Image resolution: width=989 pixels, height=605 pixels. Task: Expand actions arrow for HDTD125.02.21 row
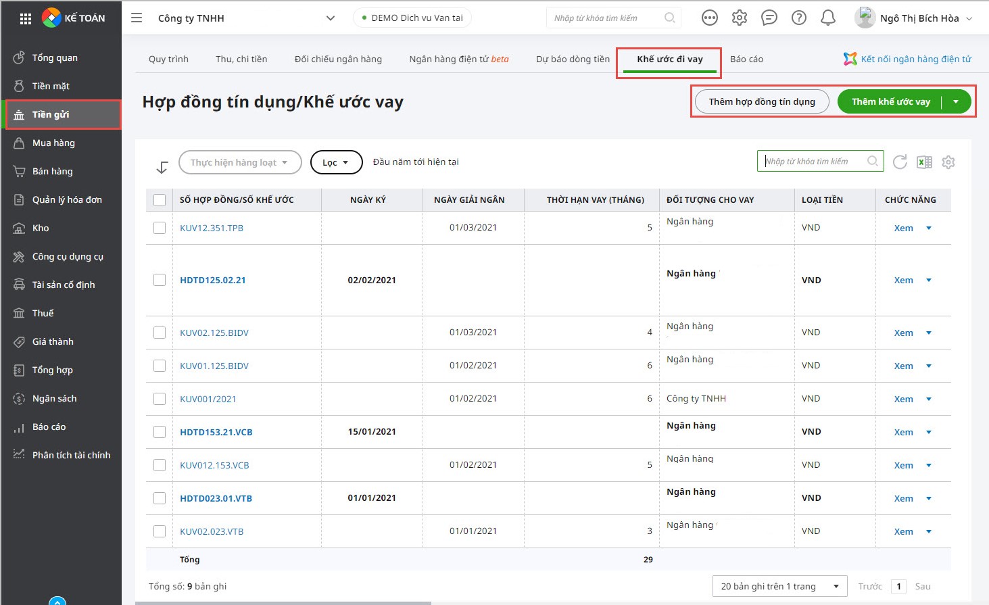(929, 281)
